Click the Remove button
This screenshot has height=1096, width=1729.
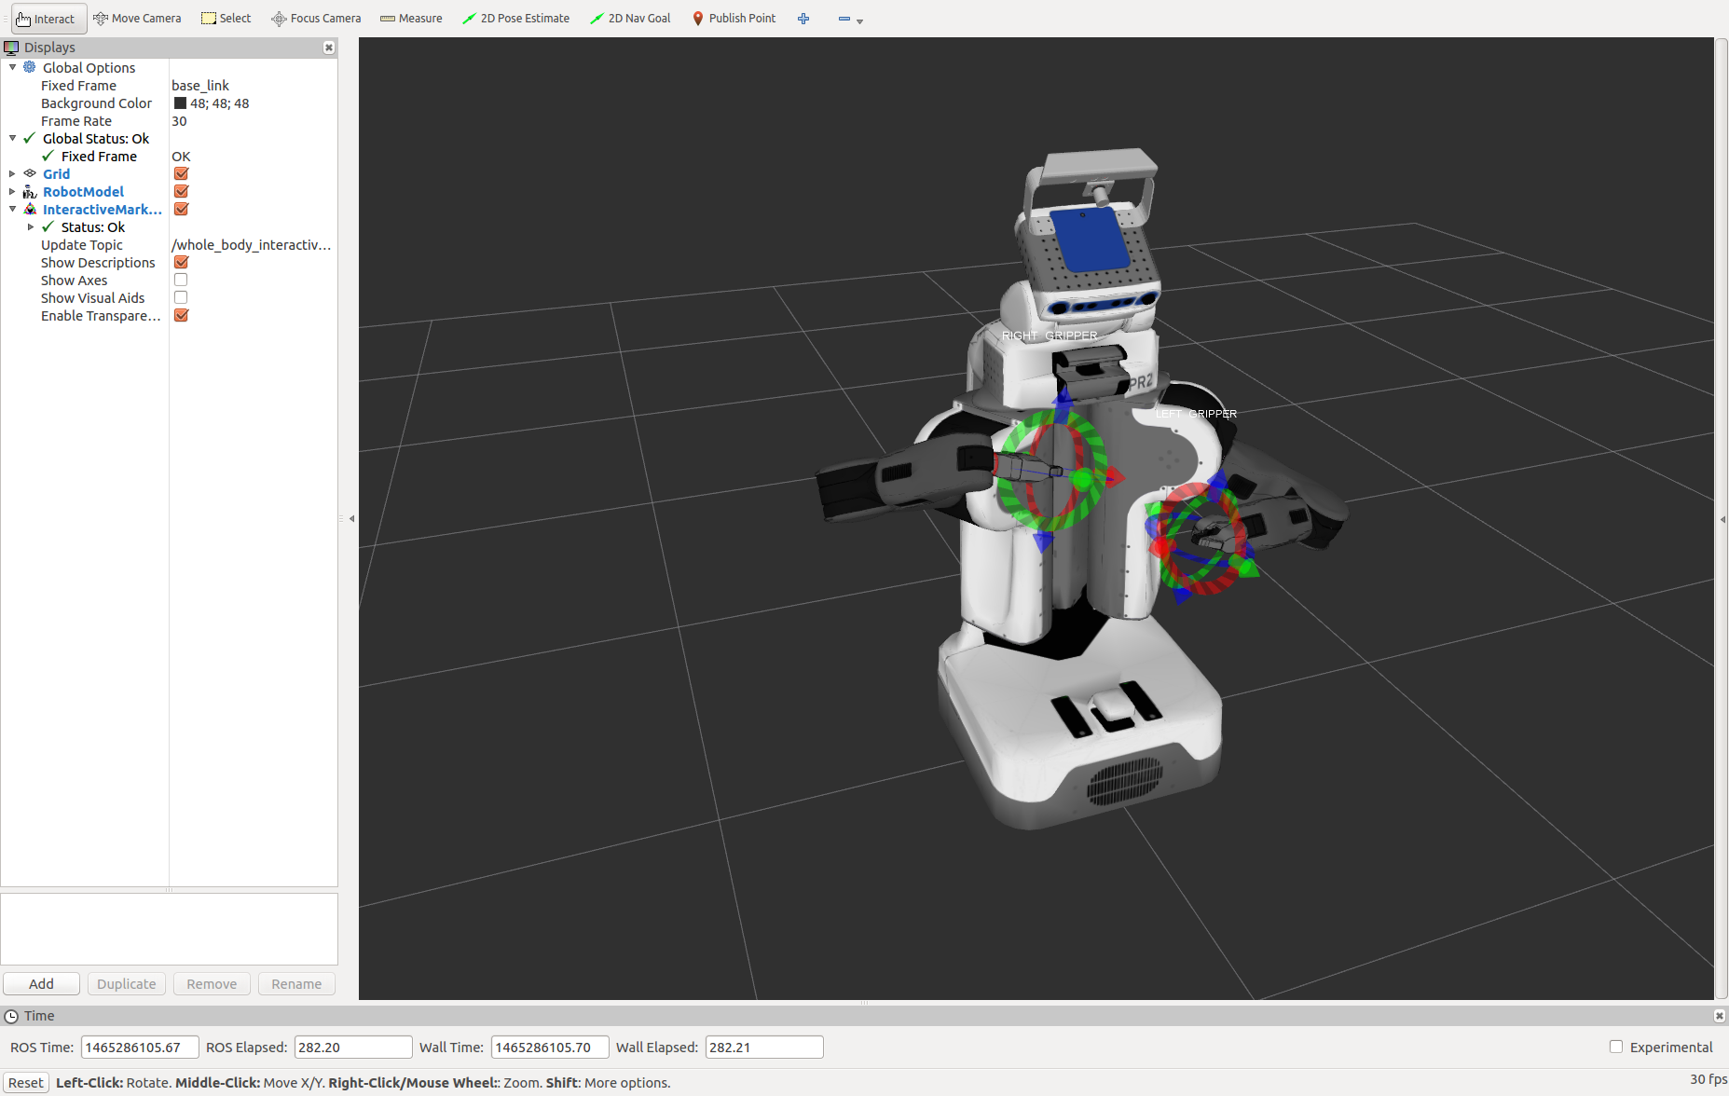click(212, 983)
